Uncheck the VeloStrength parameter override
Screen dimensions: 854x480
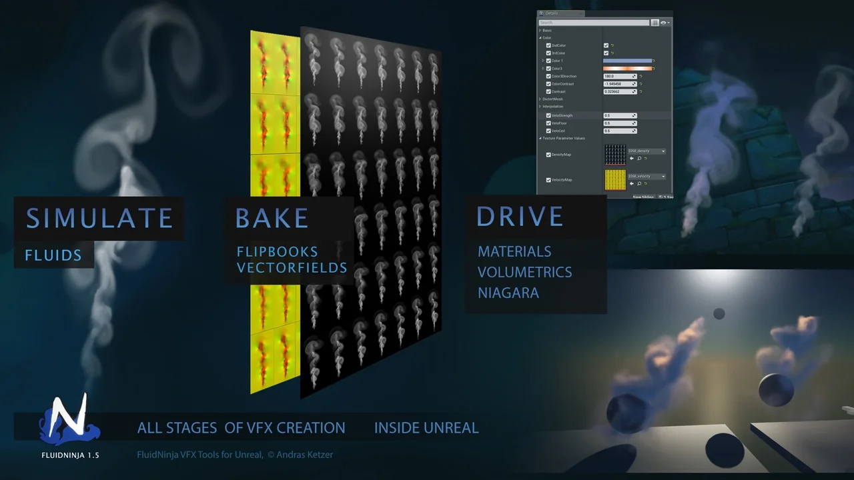coord(548,115)
